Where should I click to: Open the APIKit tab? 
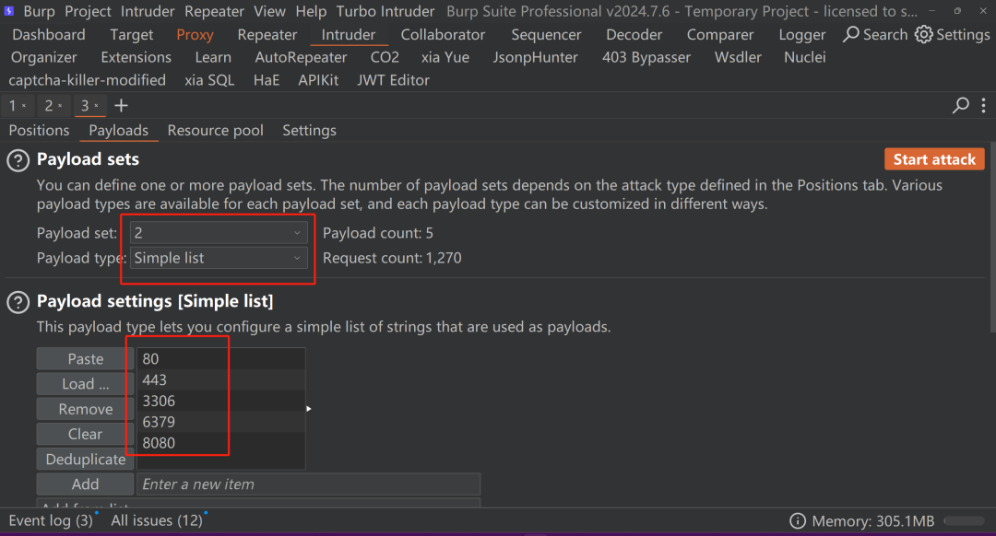point(318,80)
